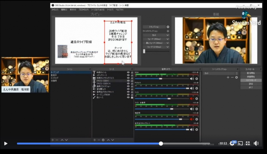Open the ファイル(F) menu
This screenshot has width=267, height=154.
coord(55,10)
